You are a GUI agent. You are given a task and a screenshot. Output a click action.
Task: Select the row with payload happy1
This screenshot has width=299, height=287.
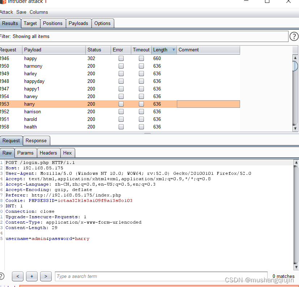click(120, 89)
